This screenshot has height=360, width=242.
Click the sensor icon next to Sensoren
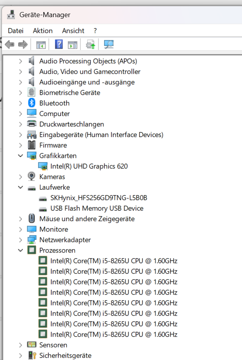(x=32, y=344)
